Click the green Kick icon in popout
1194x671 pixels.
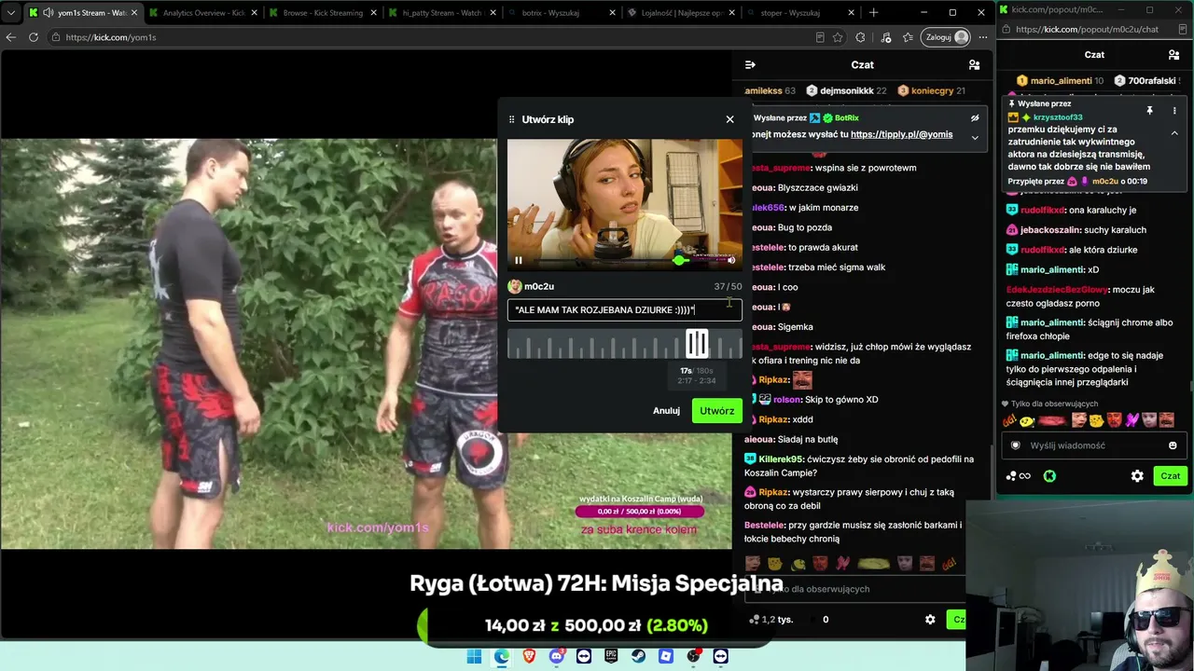tap(1049, 476)
